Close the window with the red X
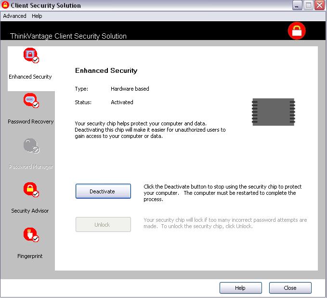 pyautogui.click(x=319, y=5)
